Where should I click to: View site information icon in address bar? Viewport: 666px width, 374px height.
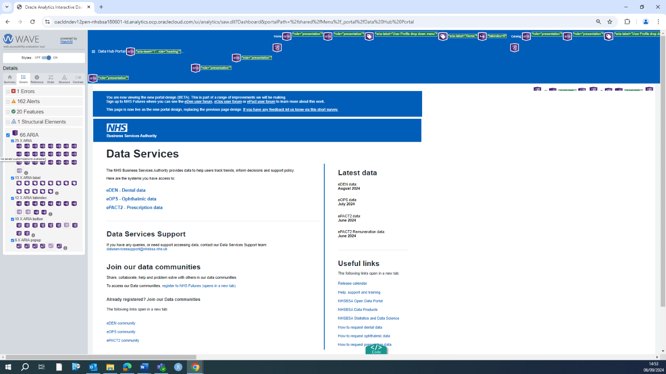point(47,22)
